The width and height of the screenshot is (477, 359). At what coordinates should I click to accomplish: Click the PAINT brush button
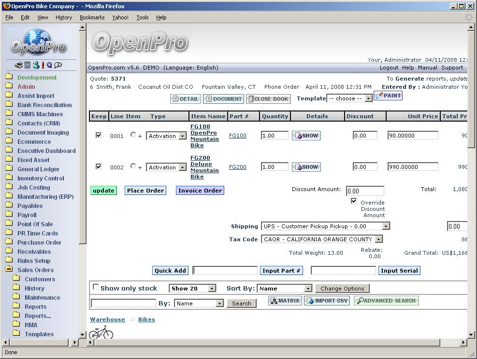(388, 96)
